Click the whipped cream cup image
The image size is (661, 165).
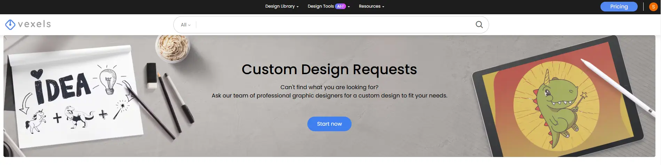pyautogui.click(x=173, y=48)
